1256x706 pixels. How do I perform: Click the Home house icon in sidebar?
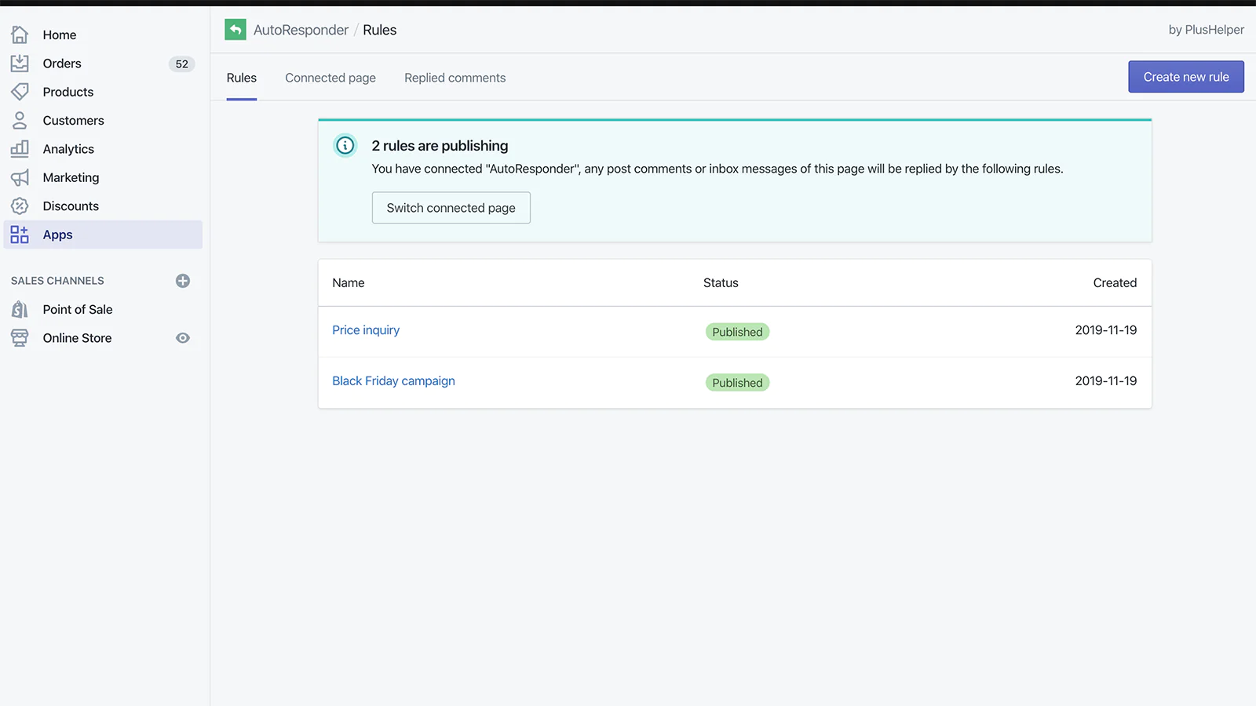pyautogui.click(x=20, y=35)
